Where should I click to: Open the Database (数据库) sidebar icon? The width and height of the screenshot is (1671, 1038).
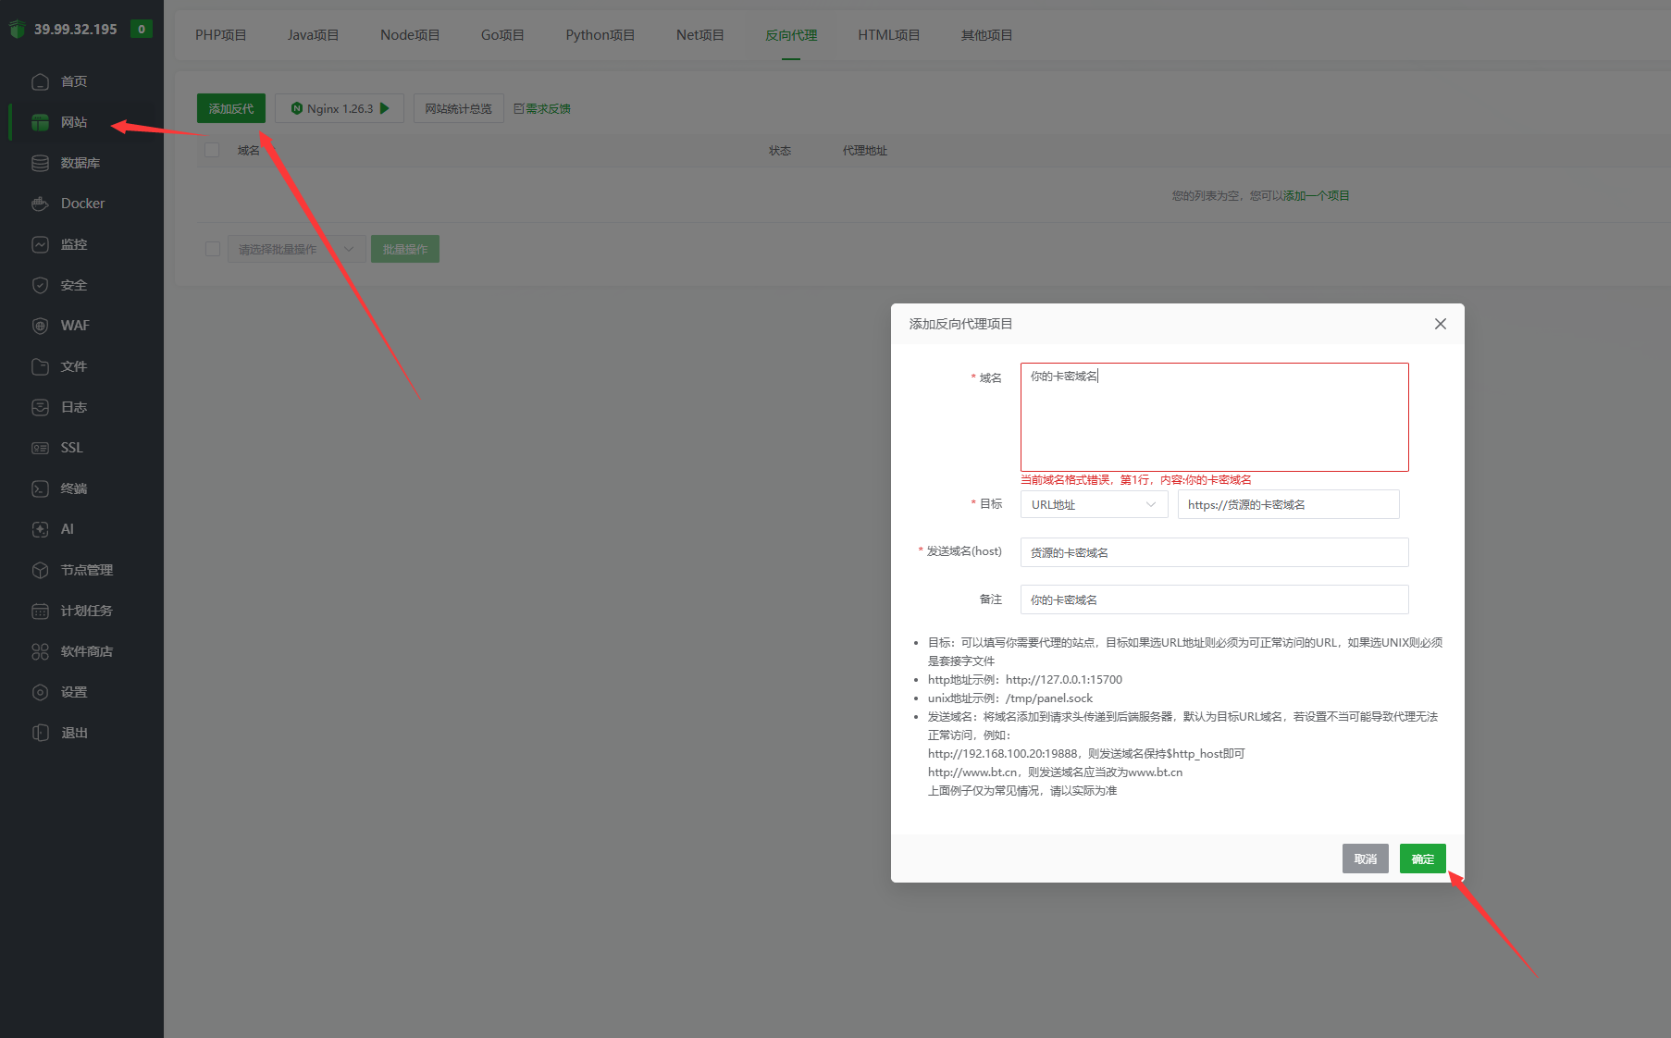coord(40,163)
